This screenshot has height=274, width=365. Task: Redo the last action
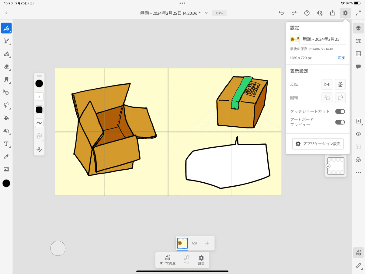(x=294, y=13)
